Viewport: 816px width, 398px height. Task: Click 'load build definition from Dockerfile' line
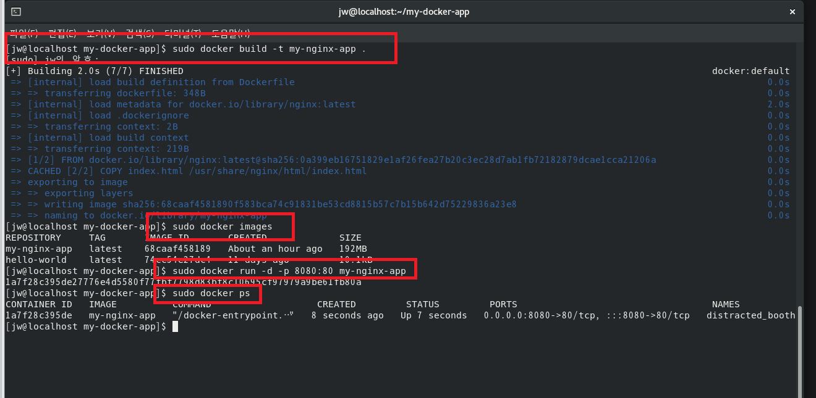click(x=153, y=82)
